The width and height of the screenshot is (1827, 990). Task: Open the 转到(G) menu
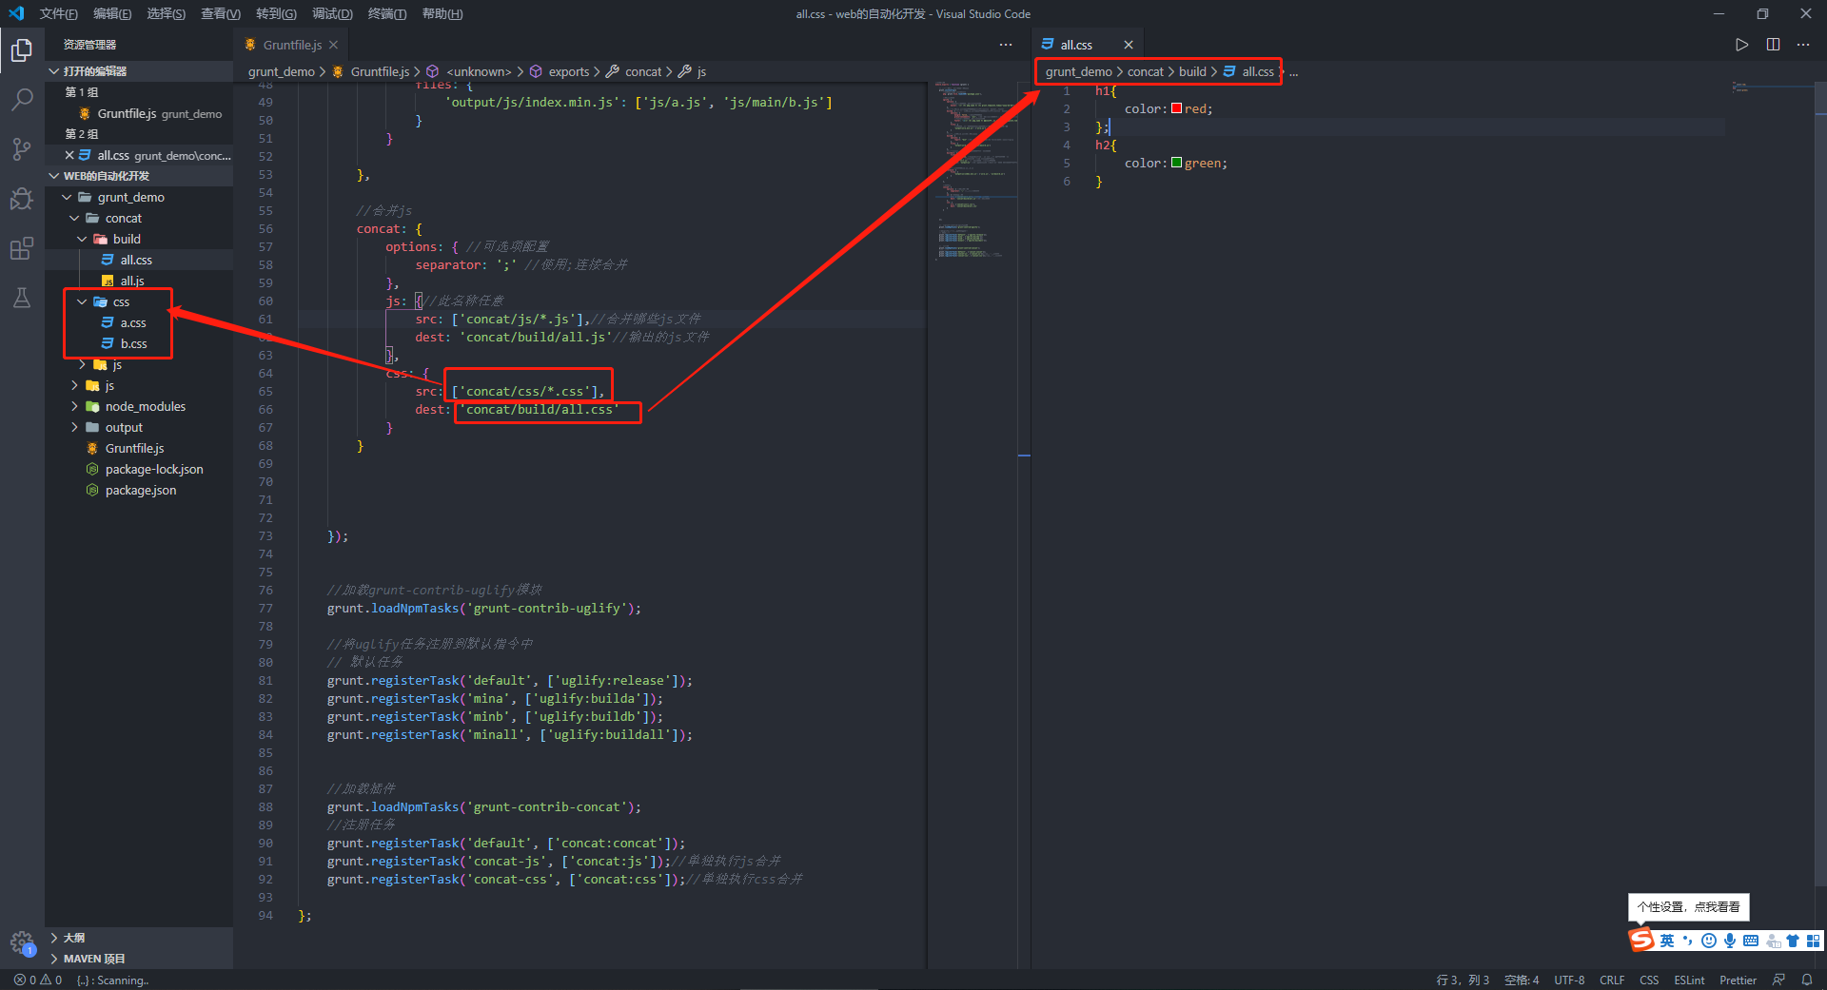276,13
